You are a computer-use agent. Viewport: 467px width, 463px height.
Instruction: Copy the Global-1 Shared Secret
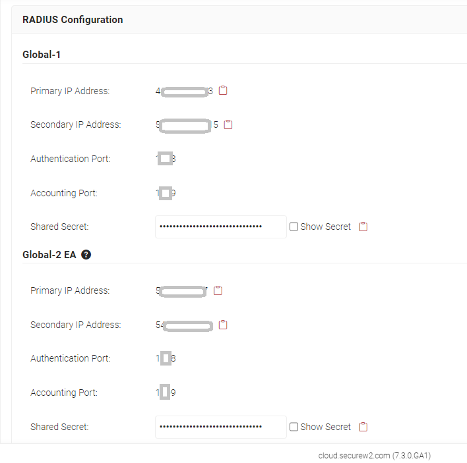pos(363,227)
